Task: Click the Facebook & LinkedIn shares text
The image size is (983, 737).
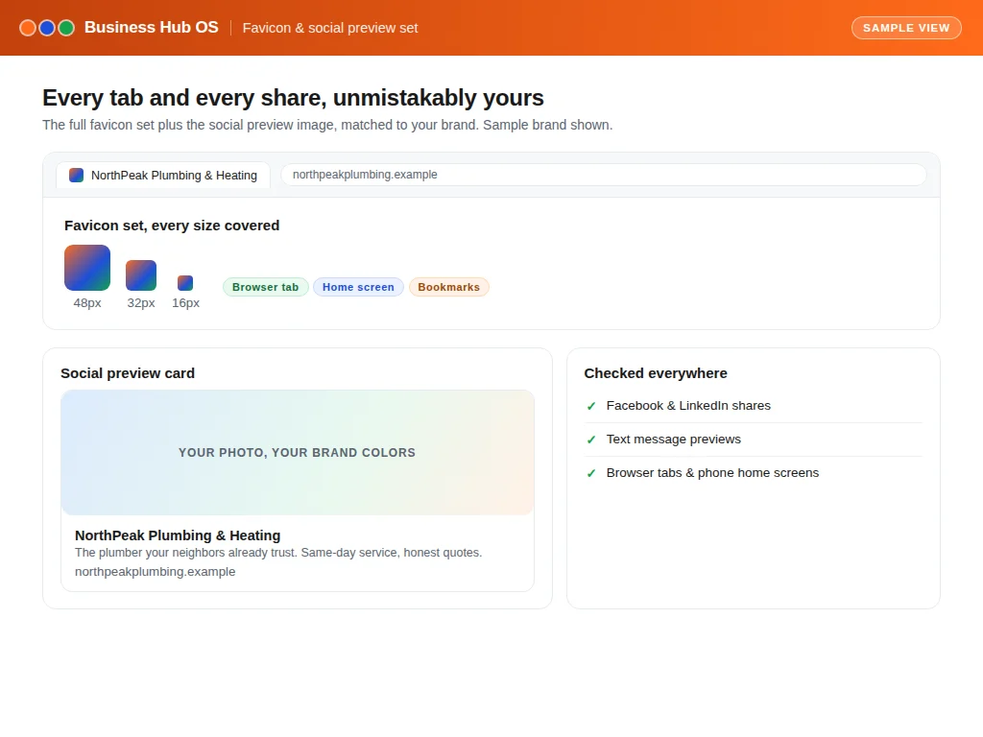Action: [688, 406]
